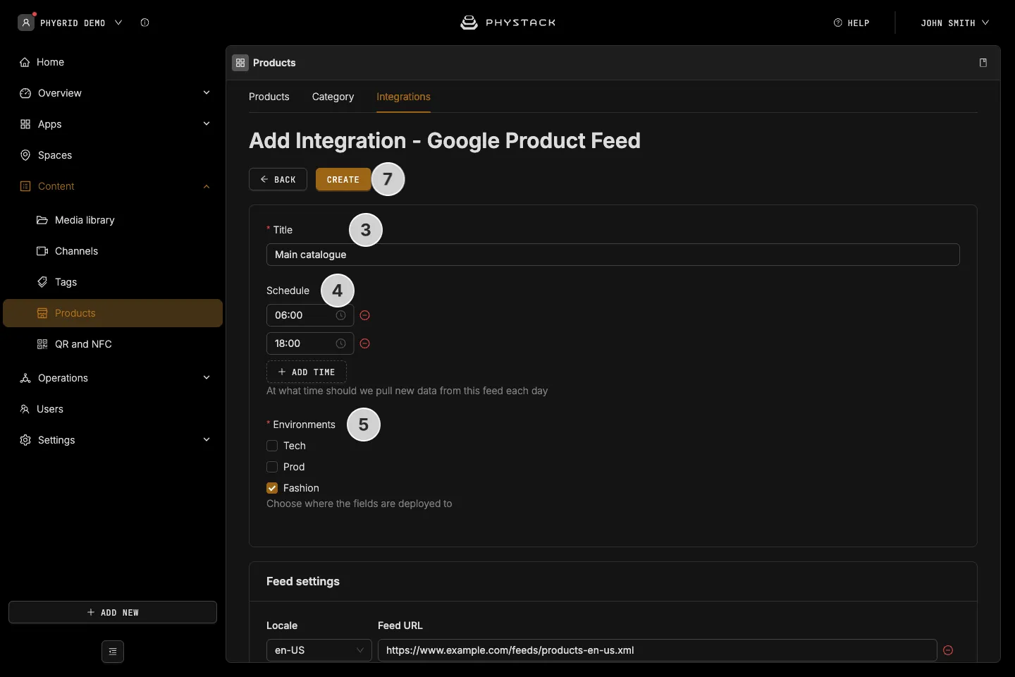Click the Title input field
The width and height of the screenshot is (1015, 677).
[x=613, y=255]
